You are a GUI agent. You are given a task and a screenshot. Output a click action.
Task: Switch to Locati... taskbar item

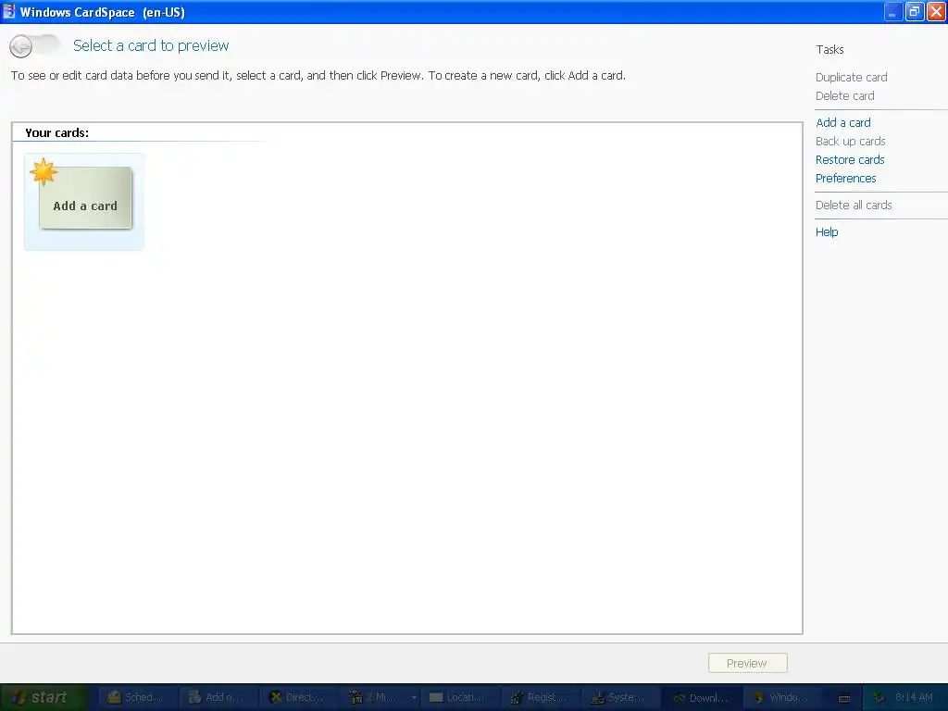[459, 697]
